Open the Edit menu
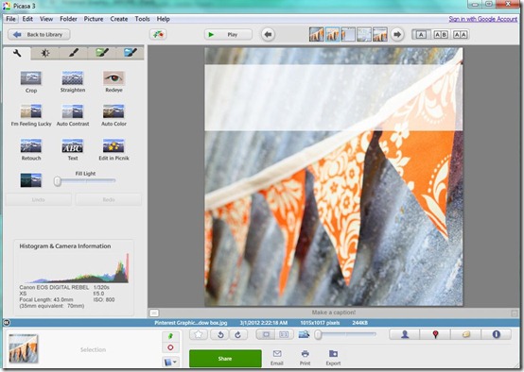 click(x=27, y=19)
